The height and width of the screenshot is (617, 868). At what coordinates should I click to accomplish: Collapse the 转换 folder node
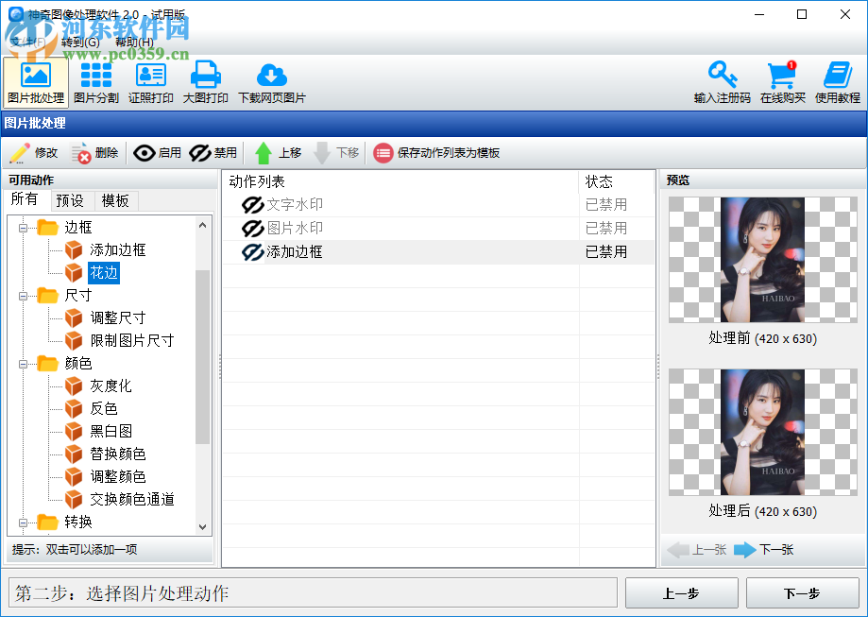[x=23, y=523]
